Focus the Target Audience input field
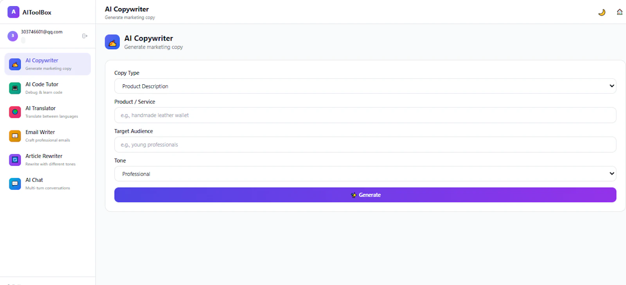 365,144
